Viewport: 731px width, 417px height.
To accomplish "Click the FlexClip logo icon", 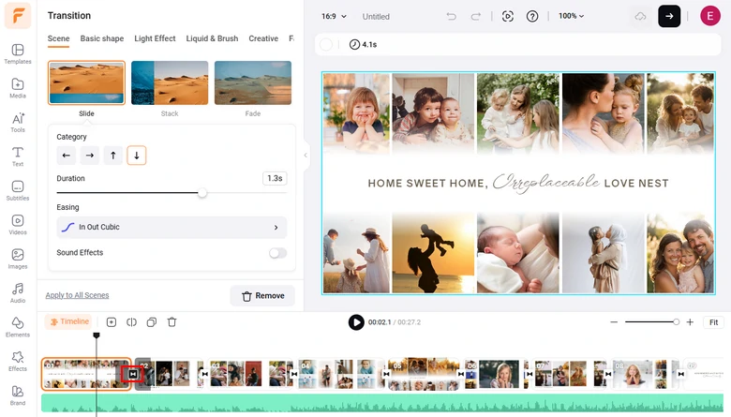I will pos(18,16).
